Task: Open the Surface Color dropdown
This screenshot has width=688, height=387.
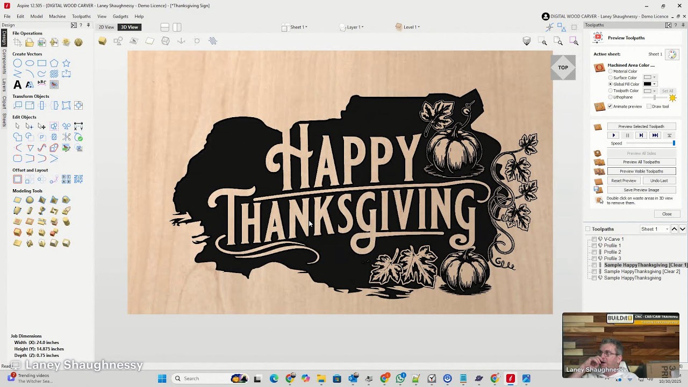Action: click(x=650, y=77)
